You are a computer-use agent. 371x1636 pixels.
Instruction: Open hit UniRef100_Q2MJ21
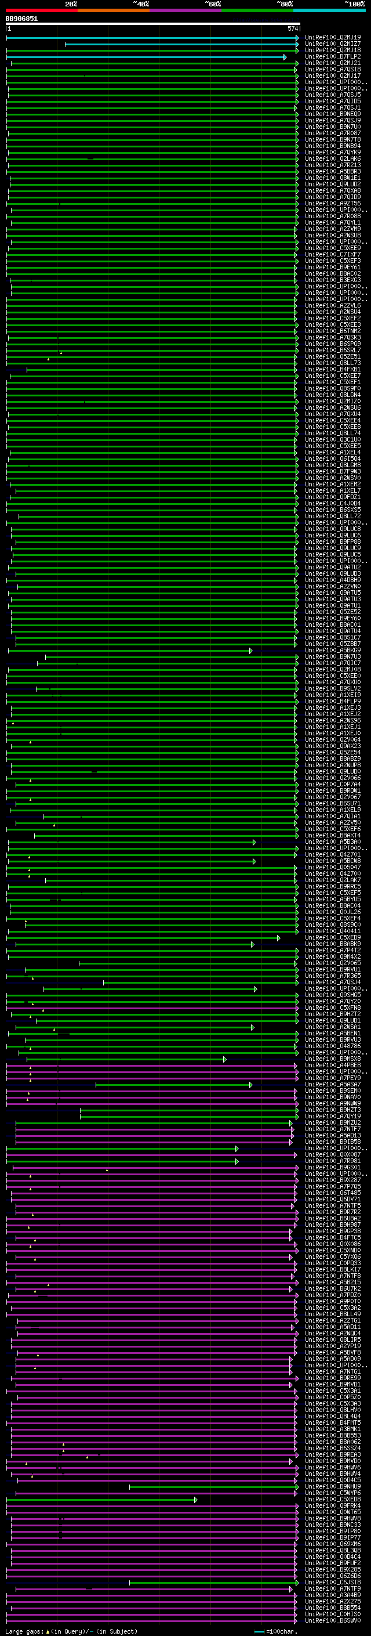(x=333, y=63)
